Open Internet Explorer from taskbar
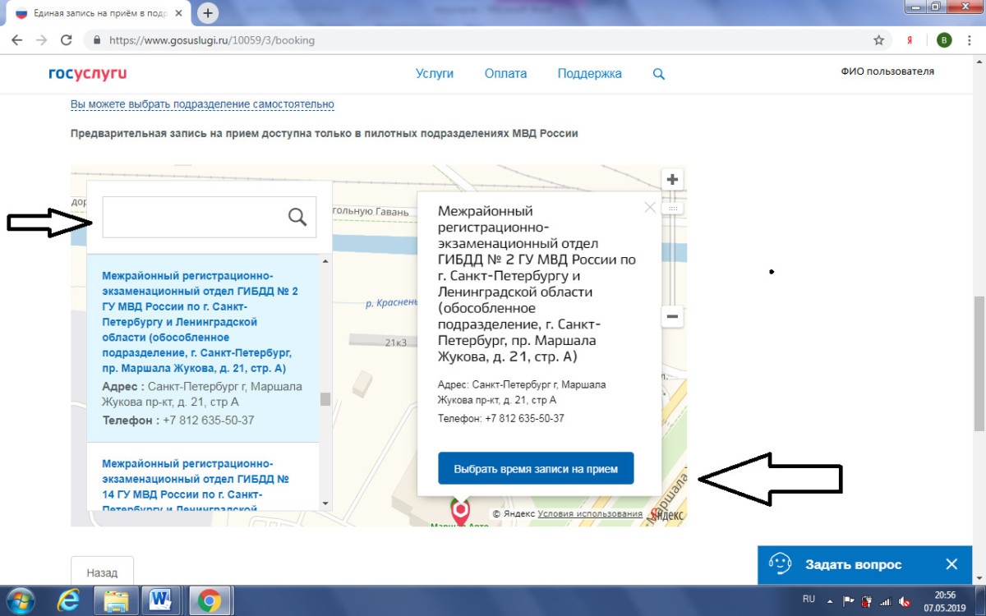Screen dimensions: 986x616 (68, 601)
